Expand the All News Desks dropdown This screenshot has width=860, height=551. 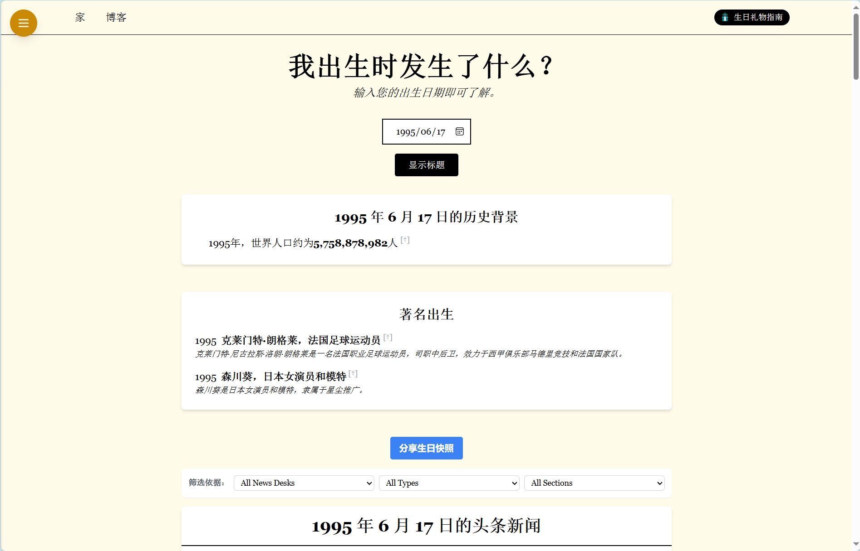coord(304,483)
